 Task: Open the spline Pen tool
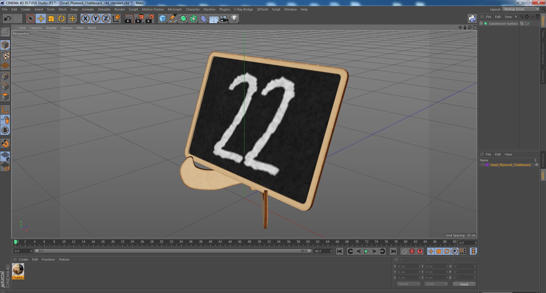(173, 19)
